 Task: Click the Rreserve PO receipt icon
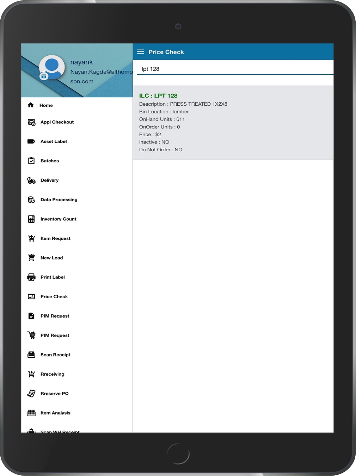pyautogui.click(x=31, y=393)
